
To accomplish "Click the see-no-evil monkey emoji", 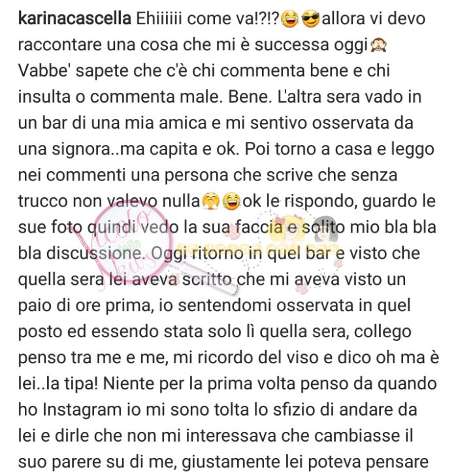I will click(378, 45).
